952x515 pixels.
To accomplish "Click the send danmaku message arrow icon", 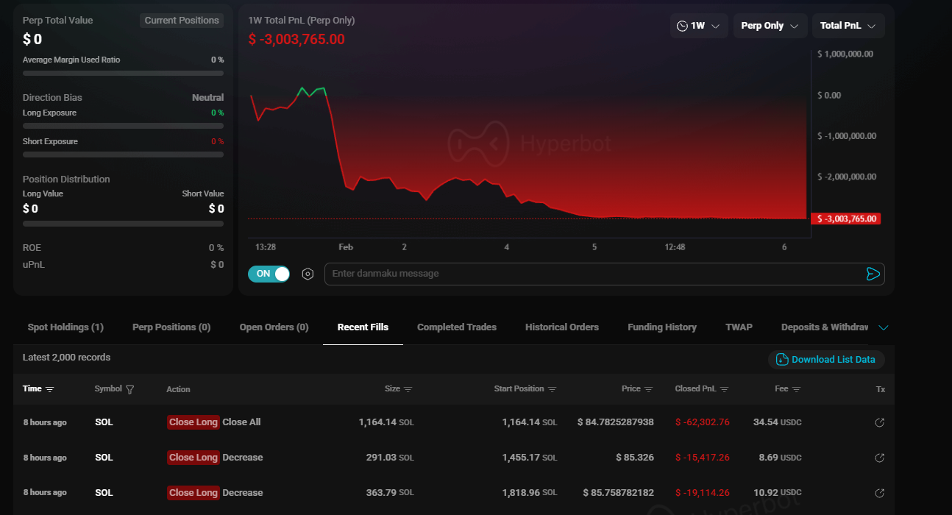I will pos(873,274).
